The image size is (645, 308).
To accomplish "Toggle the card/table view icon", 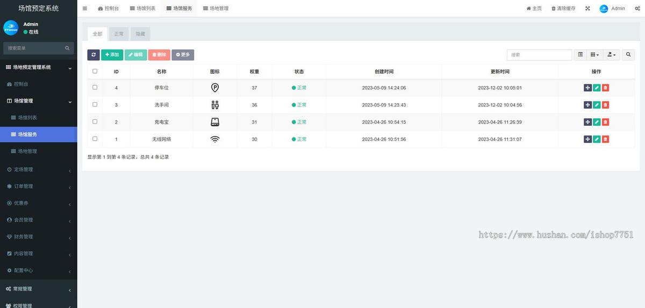I will tap(580, 55).
